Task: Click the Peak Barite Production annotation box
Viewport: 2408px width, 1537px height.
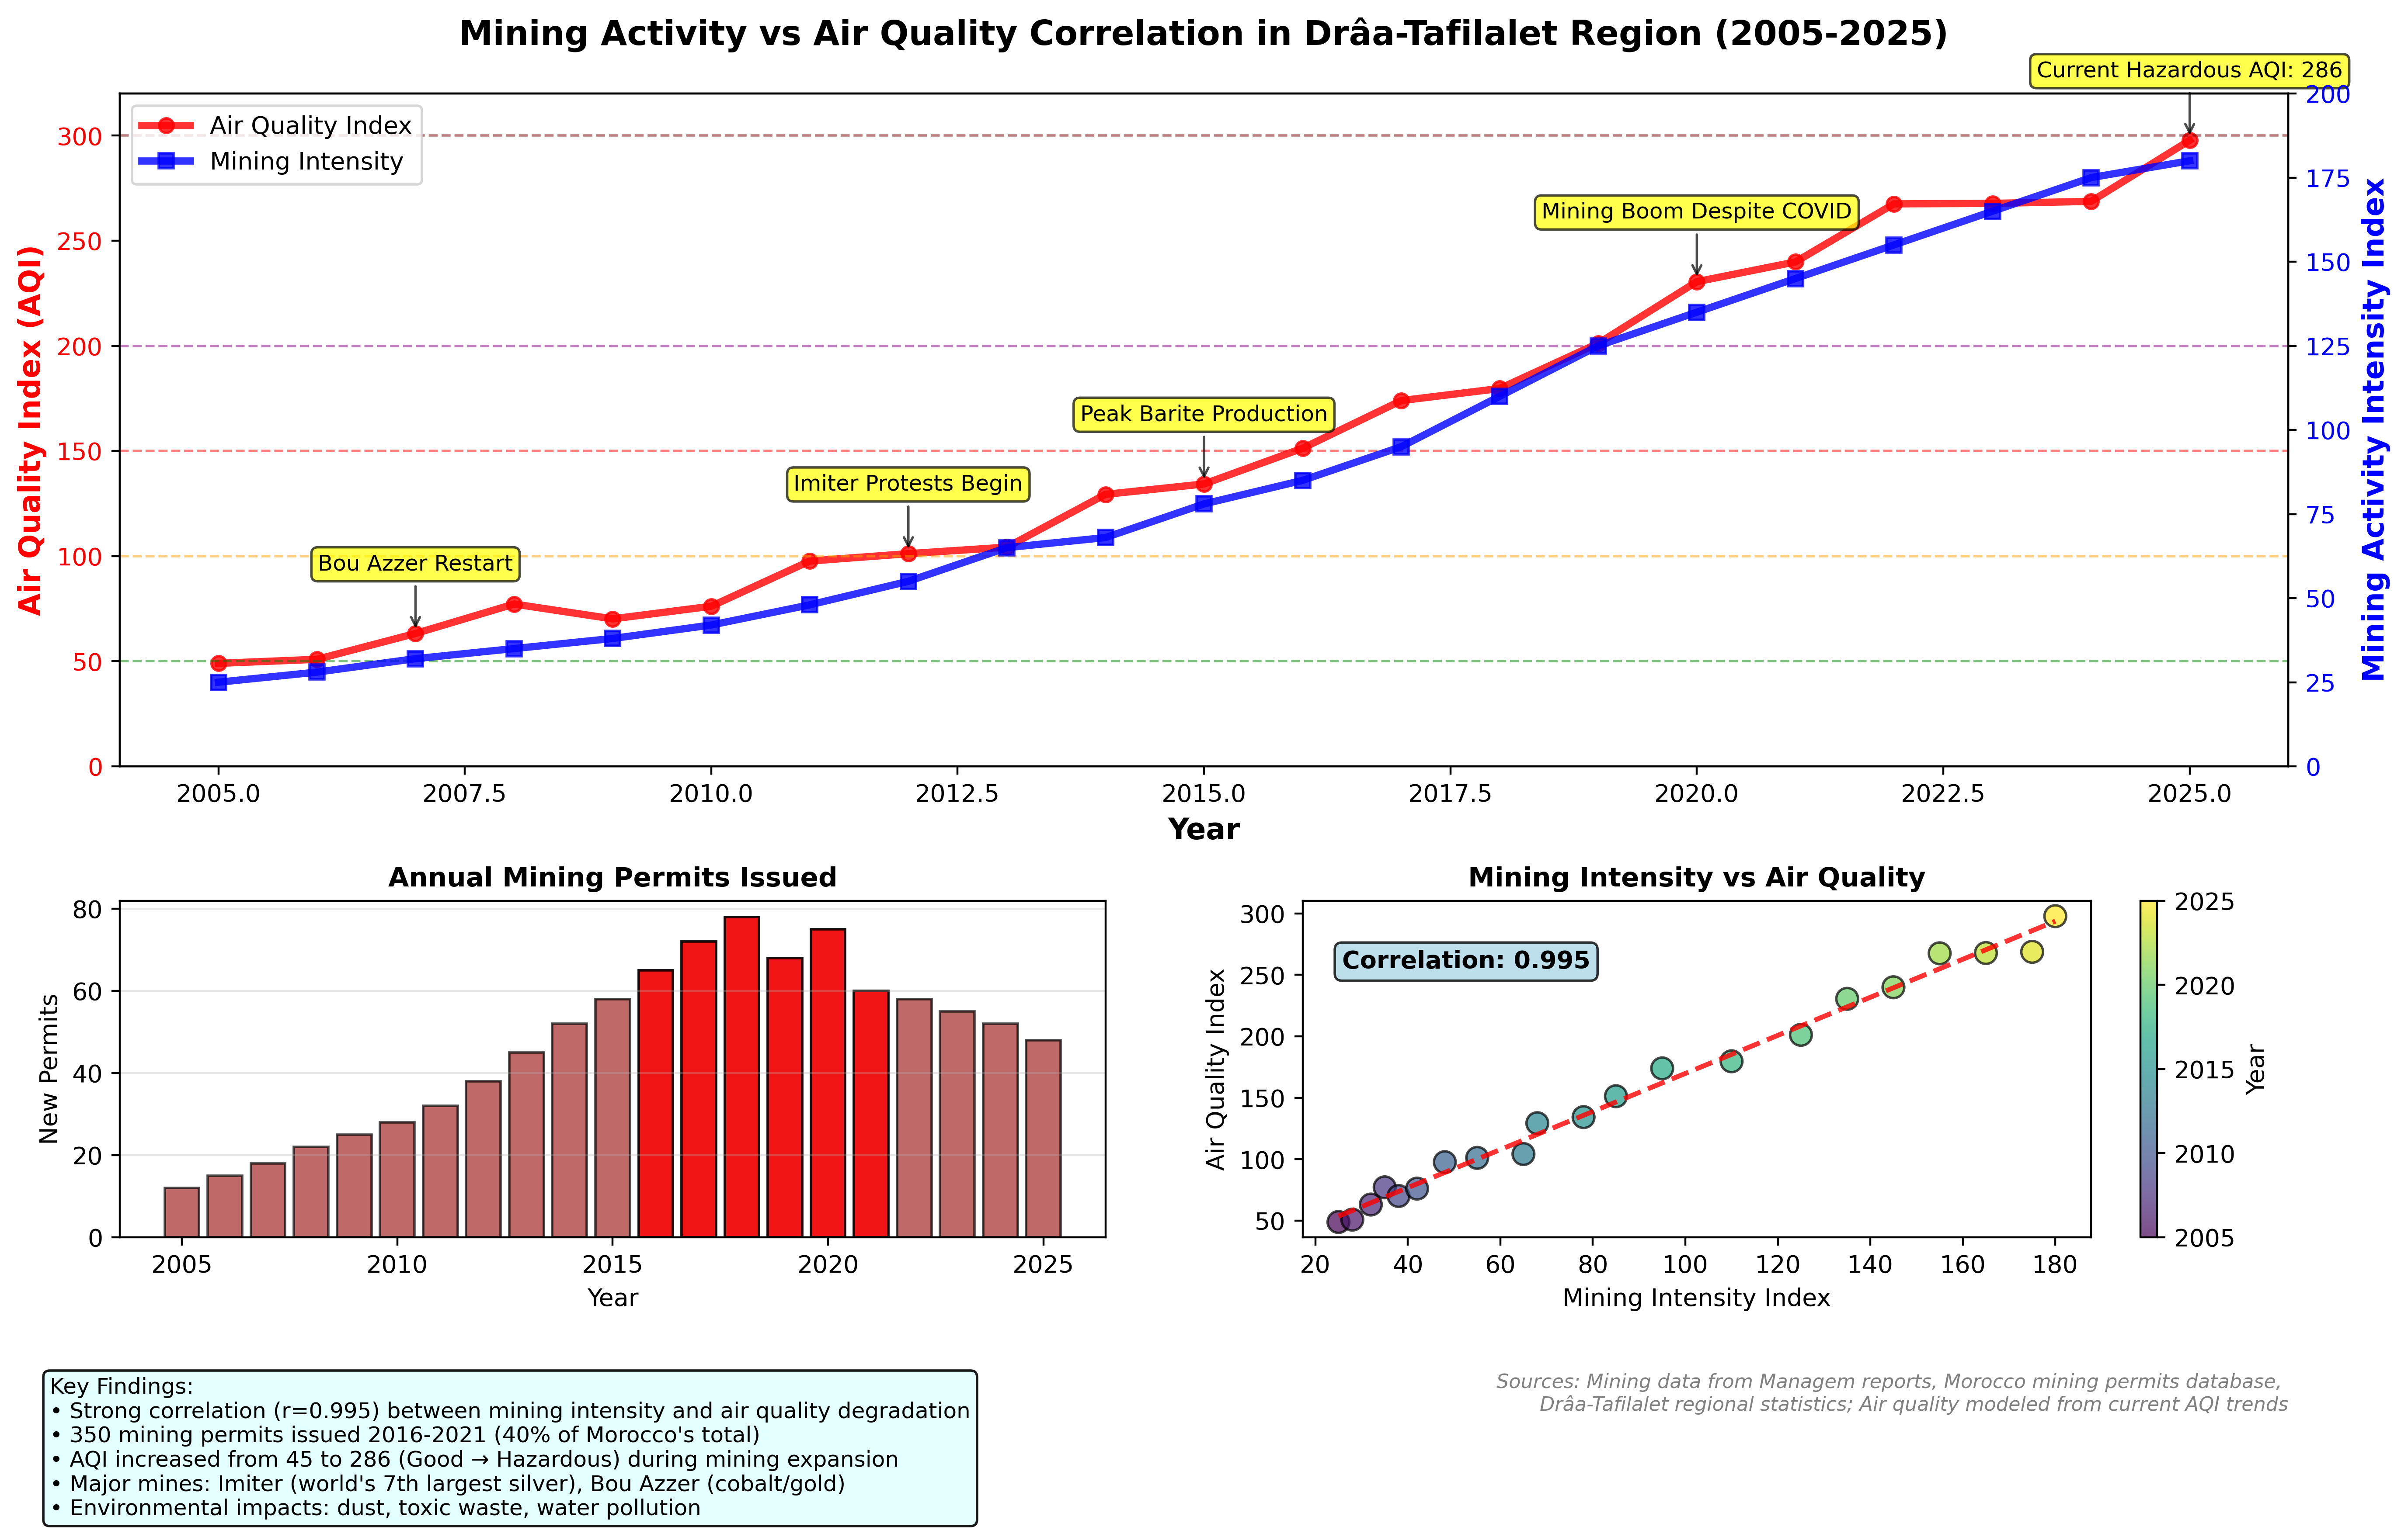Action: pyautogui.click(x=1203, y=415)
